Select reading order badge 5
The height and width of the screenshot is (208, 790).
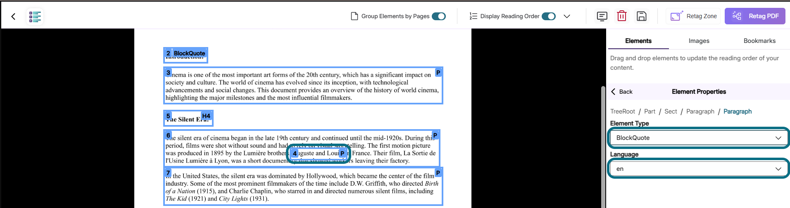[168, 116]
